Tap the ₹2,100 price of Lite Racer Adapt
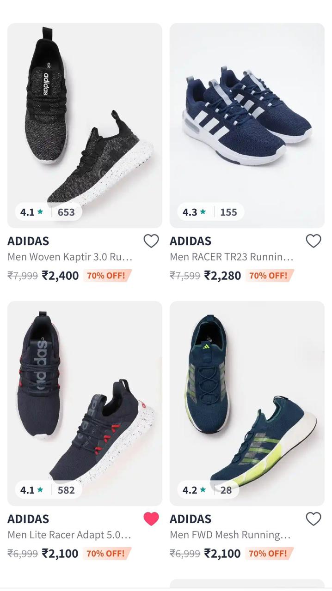 60,554
